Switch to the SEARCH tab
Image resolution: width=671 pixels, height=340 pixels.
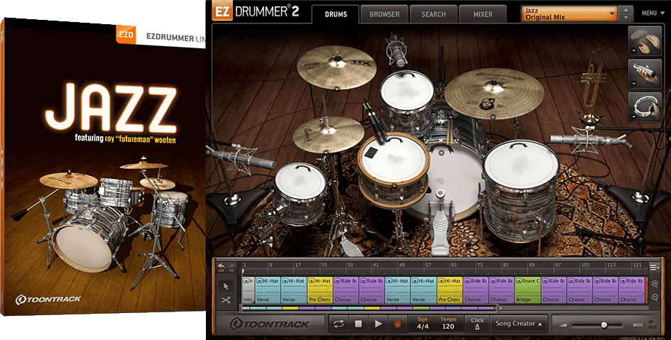(434, 14)
